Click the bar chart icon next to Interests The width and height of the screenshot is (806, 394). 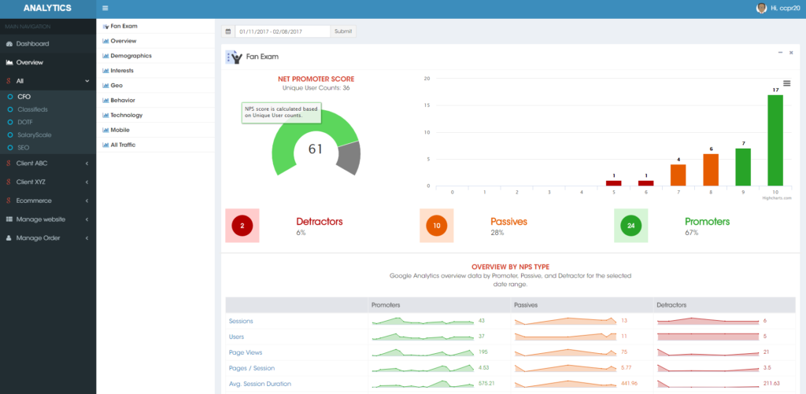(105, 70)
